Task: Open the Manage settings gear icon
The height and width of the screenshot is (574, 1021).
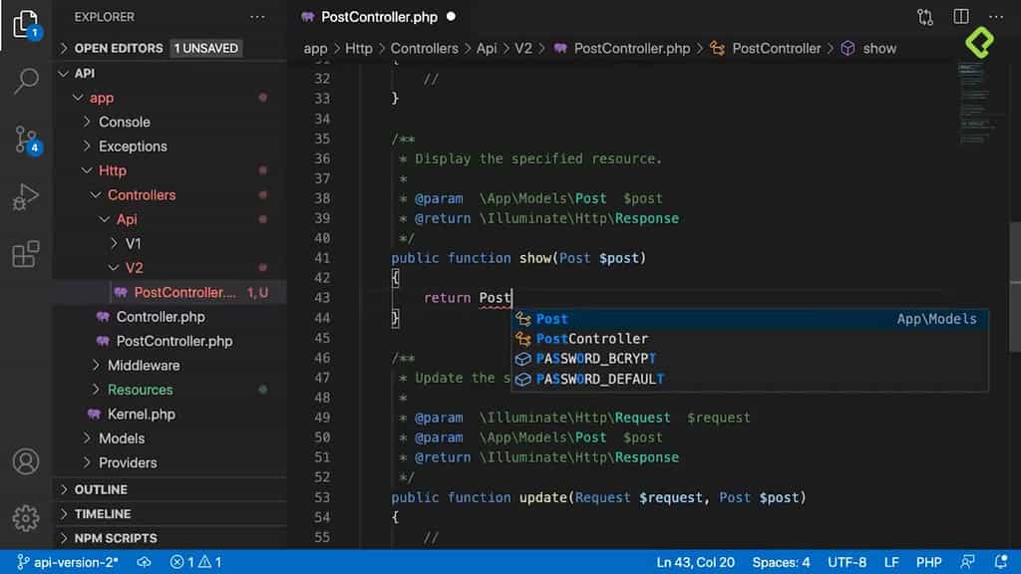Action: coord(25,517)
